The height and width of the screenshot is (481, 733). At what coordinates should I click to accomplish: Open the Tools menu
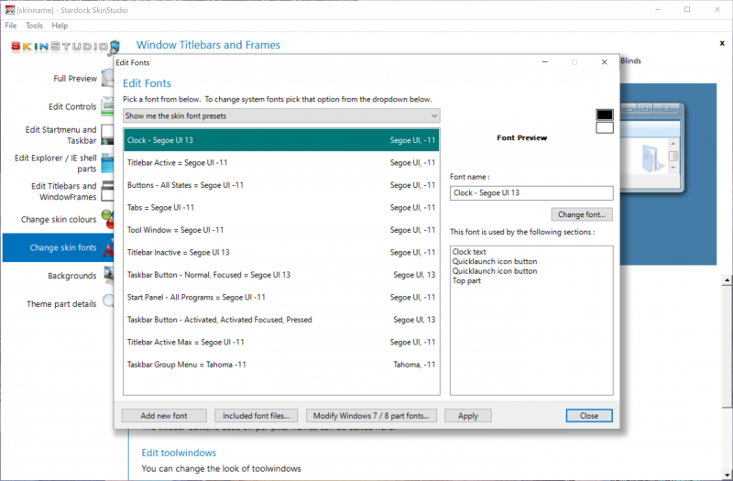pyautogui.click(x=35, y=26)
